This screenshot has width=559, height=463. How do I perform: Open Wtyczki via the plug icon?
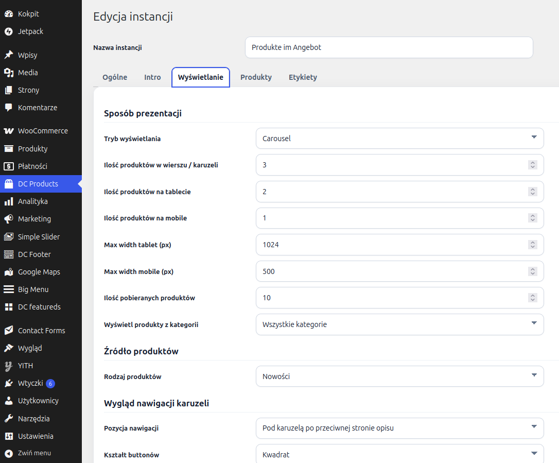pos(9,383)
